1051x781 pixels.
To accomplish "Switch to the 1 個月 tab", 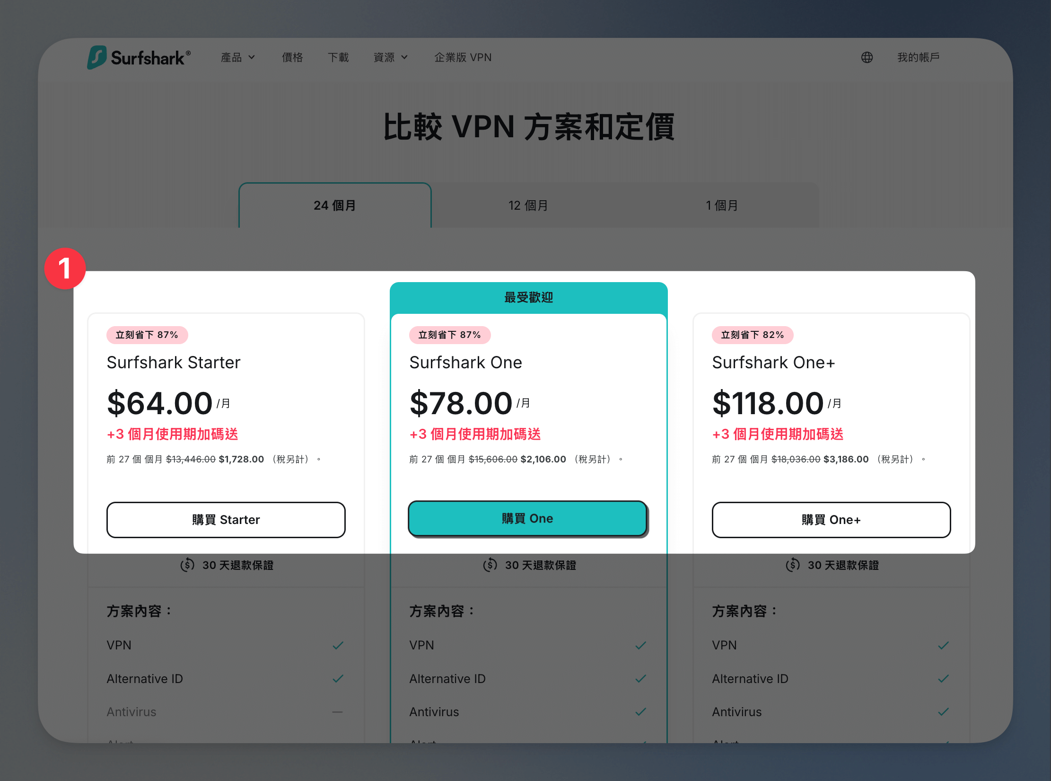I will point(722,205).
